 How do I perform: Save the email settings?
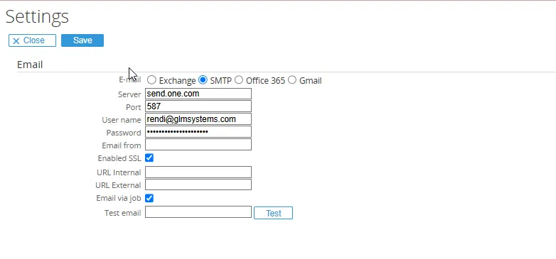82,40
